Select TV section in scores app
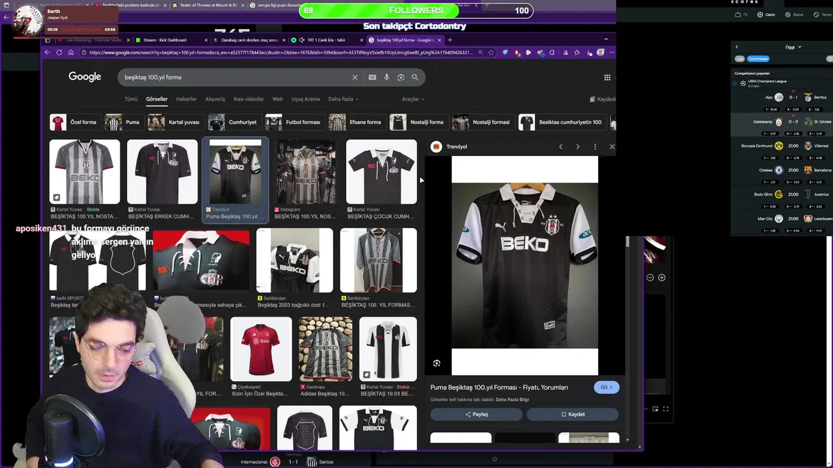This screenshot has width=833, height=468. [741, 14]
